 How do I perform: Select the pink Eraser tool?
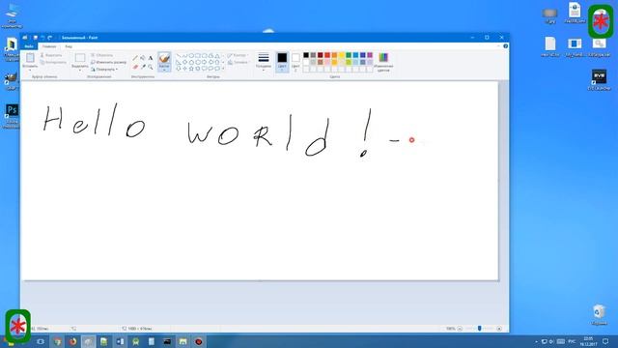135,67
